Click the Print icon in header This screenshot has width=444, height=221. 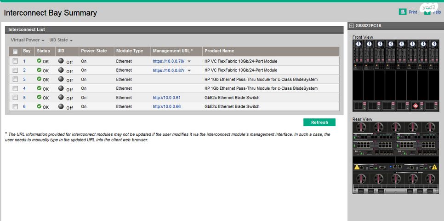coord(403,12)
